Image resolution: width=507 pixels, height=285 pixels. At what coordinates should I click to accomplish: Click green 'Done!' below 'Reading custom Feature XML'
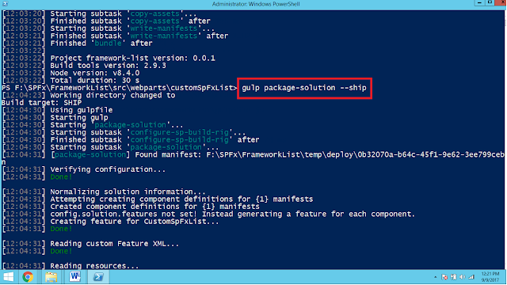(x=61, y=252)
